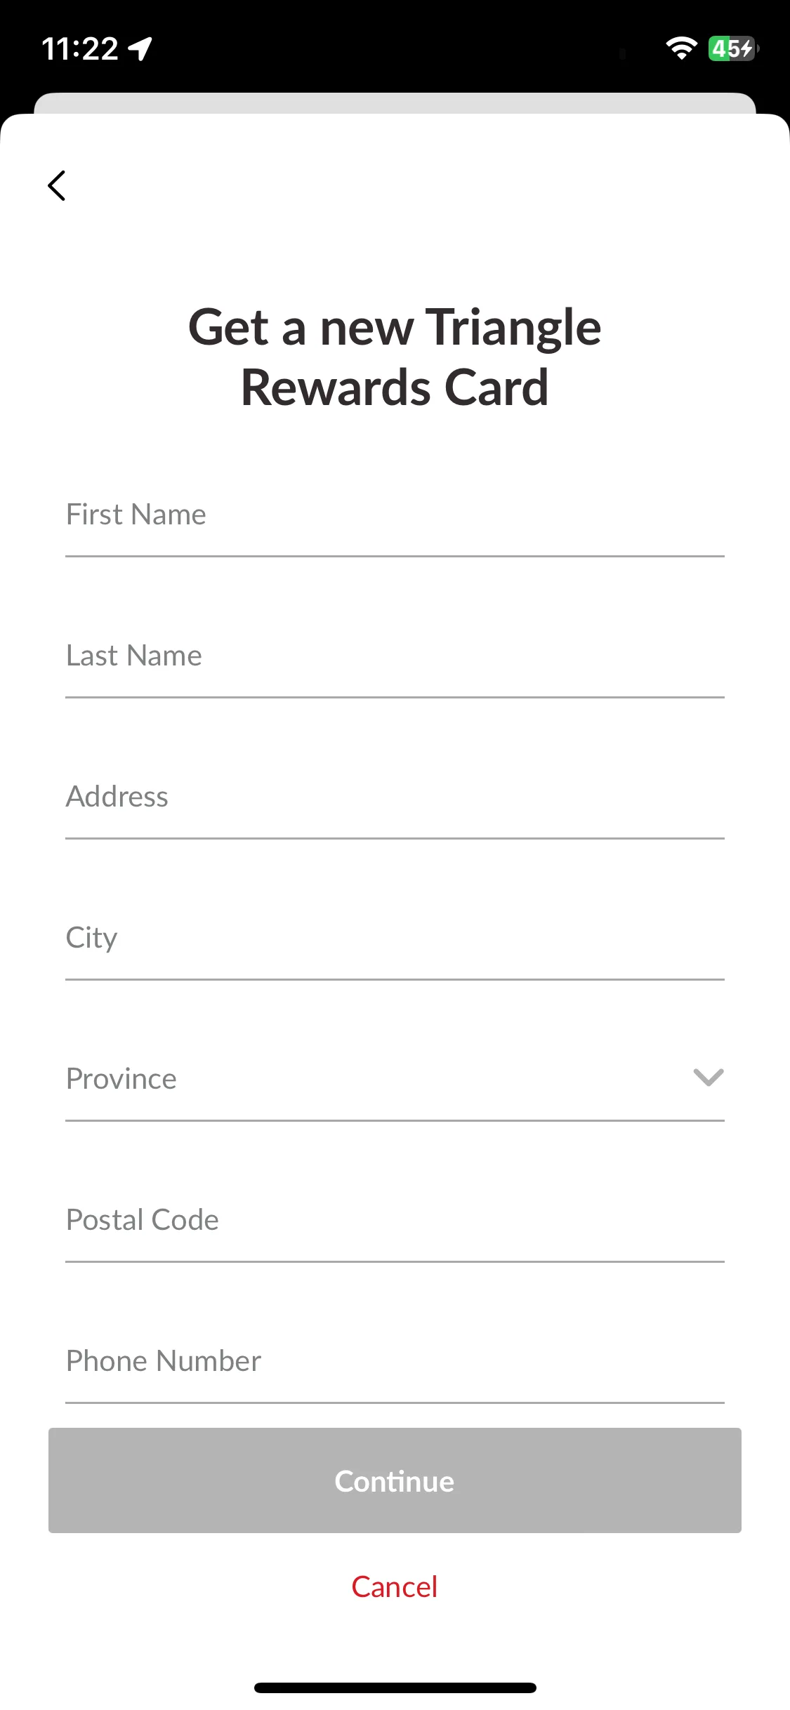Screen dimensions: 790x1710
Task: Tap the 11:22 clock in status bar
Action: coord(80,49)
